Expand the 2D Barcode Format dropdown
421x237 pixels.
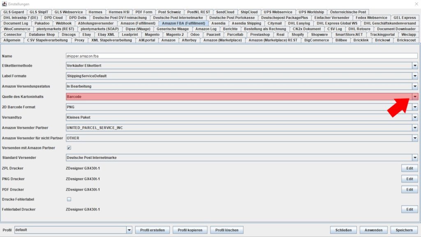click(415, 107)
